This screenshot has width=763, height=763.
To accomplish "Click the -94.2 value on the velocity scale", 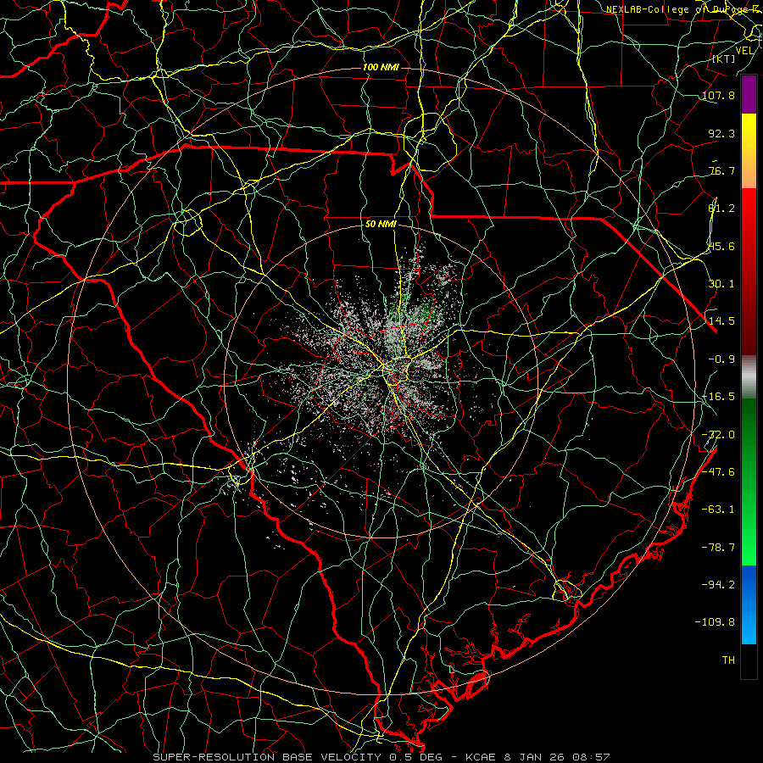I will [x=718, y=585].
